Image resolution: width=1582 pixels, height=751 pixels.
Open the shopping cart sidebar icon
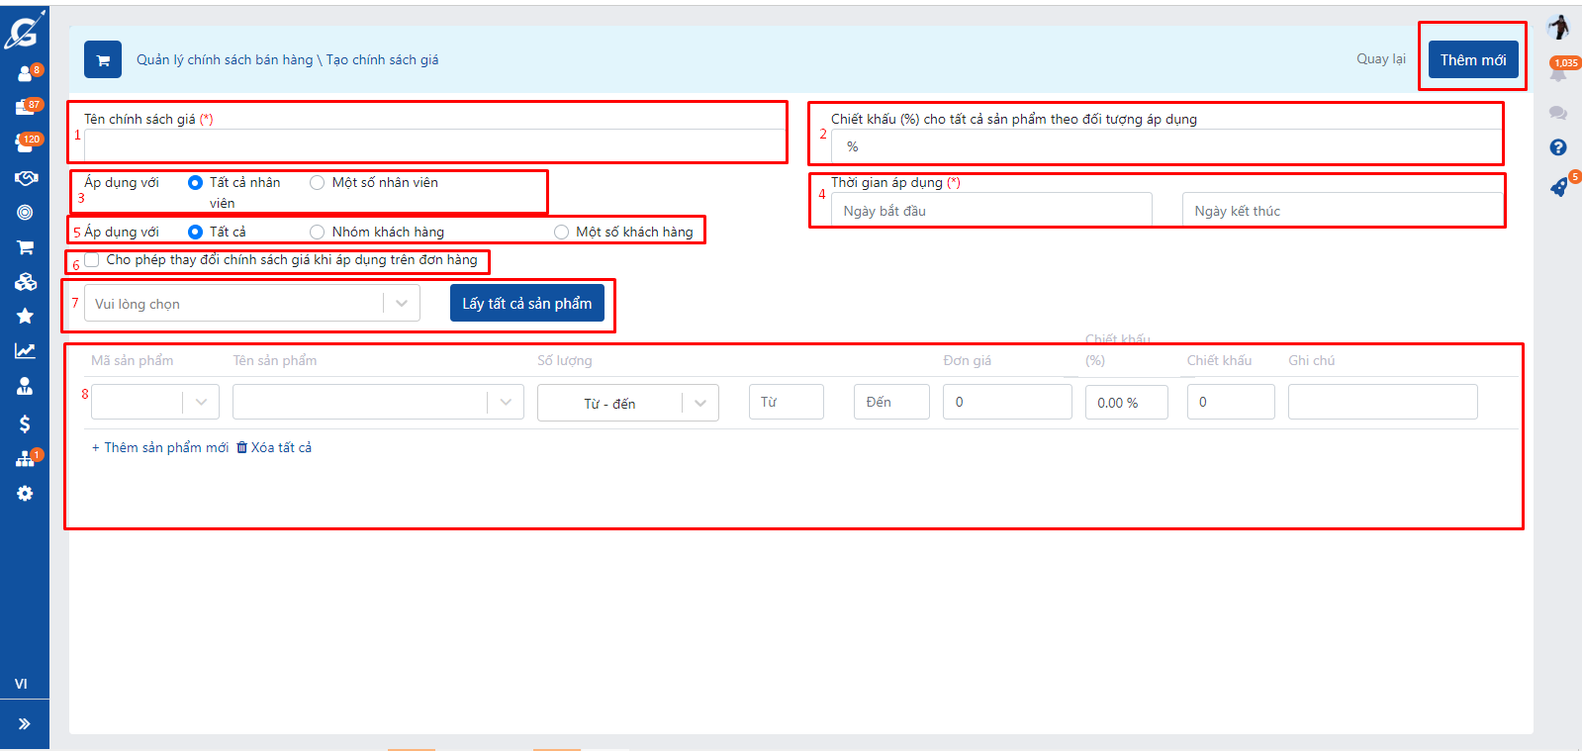tap(25, 247)
